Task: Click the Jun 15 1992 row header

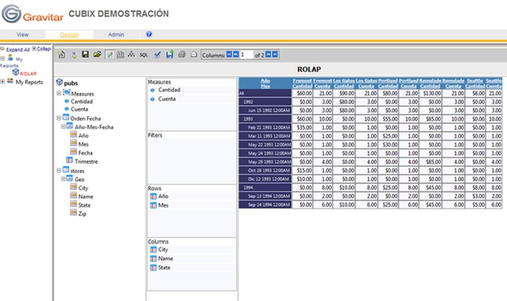Action: (265, 111)
